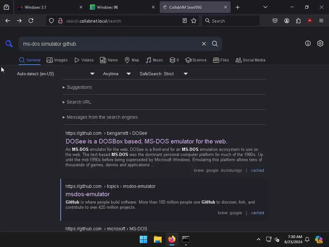The height and width of the screenshot is (247, 329).
Task: Select the Science search category
Action: click(196, 60)
